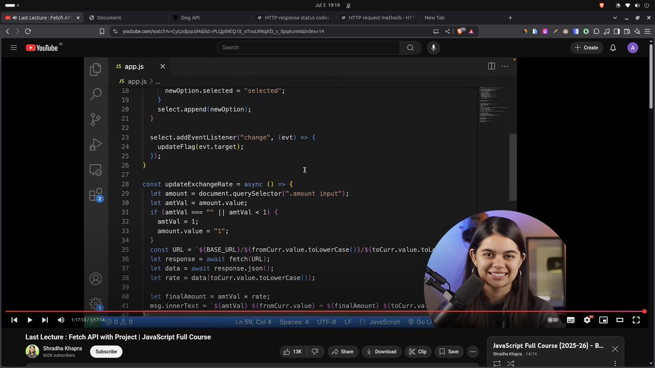Dislike the video
Image resolution: width=655 pixels, height=368 pixels.
315,352
